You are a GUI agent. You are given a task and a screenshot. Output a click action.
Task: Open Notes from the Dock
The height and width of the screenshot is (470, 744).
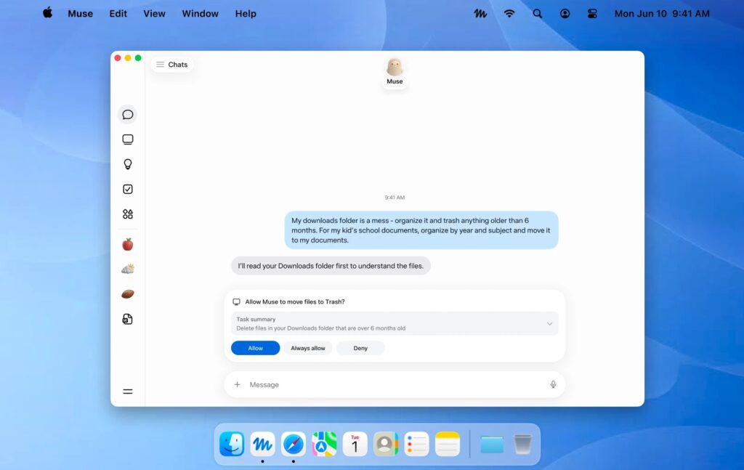point(448,445)
